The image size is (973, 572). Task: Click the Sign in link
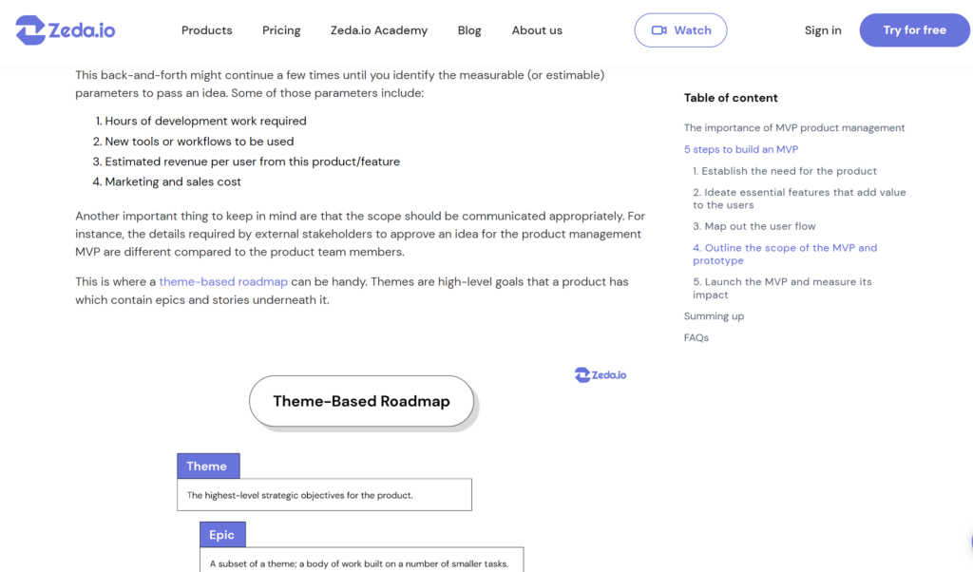tap(823, 30)
